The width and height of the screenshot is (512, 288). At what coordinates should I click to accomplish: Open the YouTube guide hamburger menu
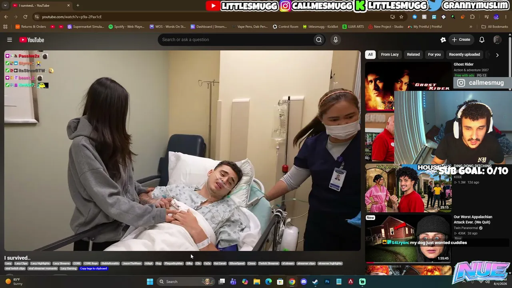click(x=10, y=40)
